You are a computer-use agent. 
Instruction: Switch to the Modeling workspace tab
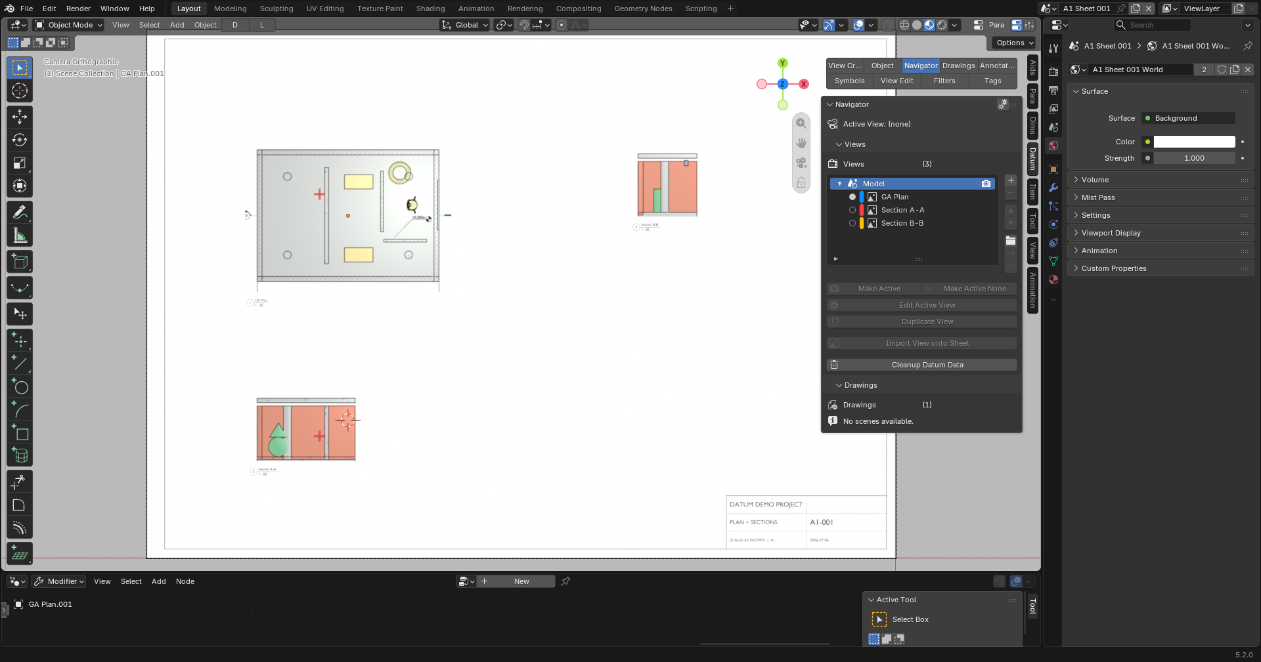pos(231,9)
